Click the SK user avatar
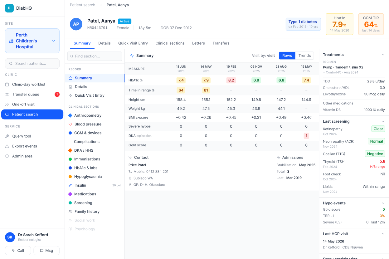 point(10,237)
